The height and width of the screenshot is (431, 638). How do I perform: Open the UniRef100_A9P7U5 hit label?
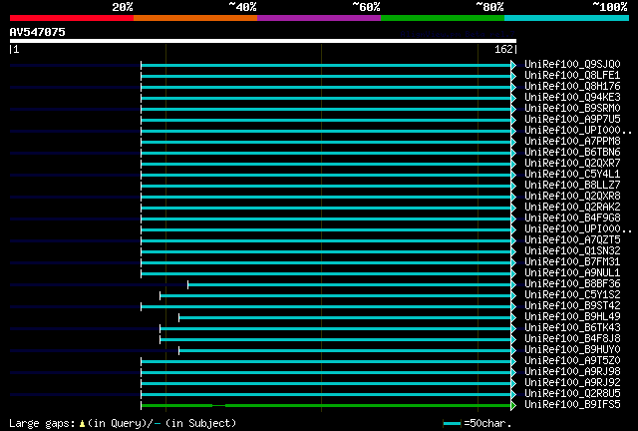pos(572,120)
